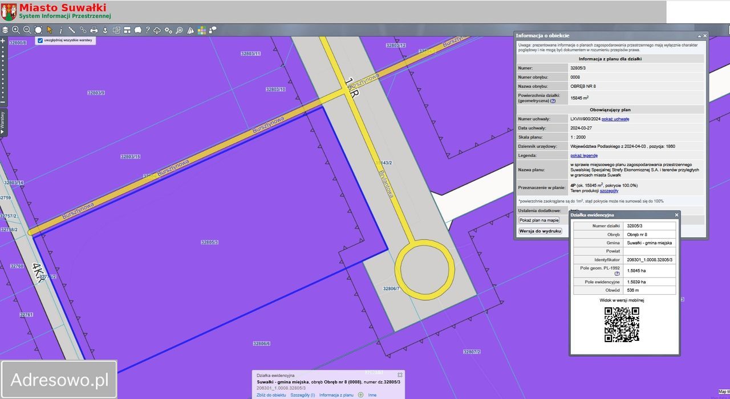This screenshot has height=399, width=730.
Task: Open the question mark help icon
Action: click(x=147, y=30)
